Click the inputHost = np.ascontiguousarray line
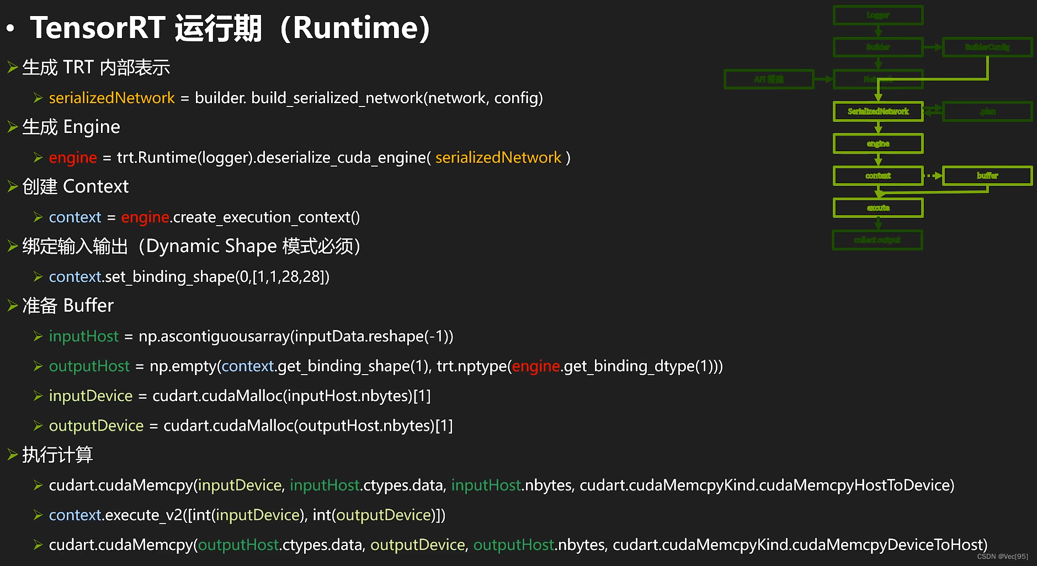This screenshot has width=1037, height=566. (x=251, y=337)
